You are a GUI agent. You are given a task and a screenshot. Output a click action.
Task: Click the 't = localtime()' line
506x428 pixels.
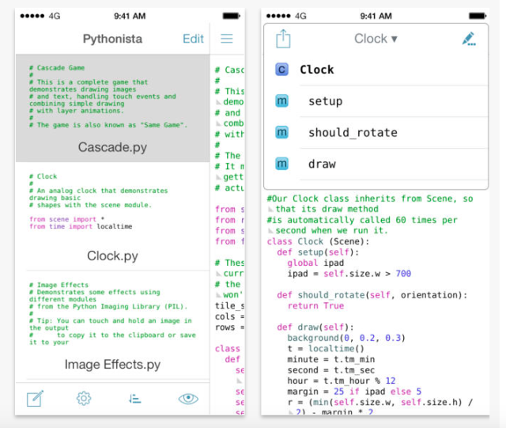pyautogui.click(x=326, y=349)
